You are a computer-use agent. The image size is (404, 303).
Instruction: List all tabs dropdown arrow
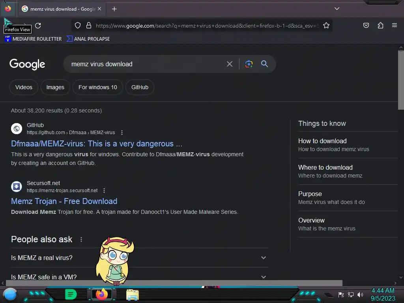point(337,9)
